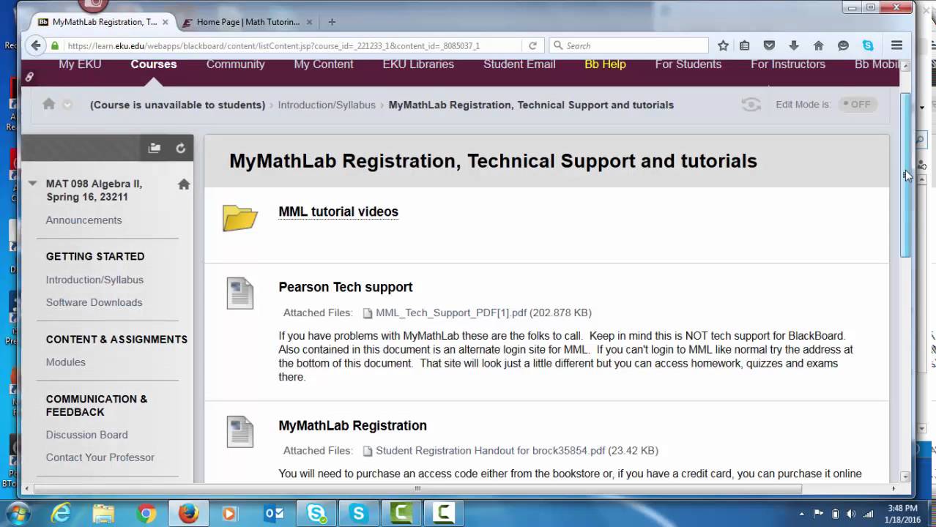Open Discussion Board in course menu
This screenshot has width=936, height=527.
coord(86,435)
